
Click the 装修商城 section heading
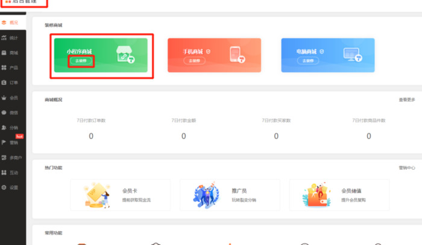tap(53, 25)
